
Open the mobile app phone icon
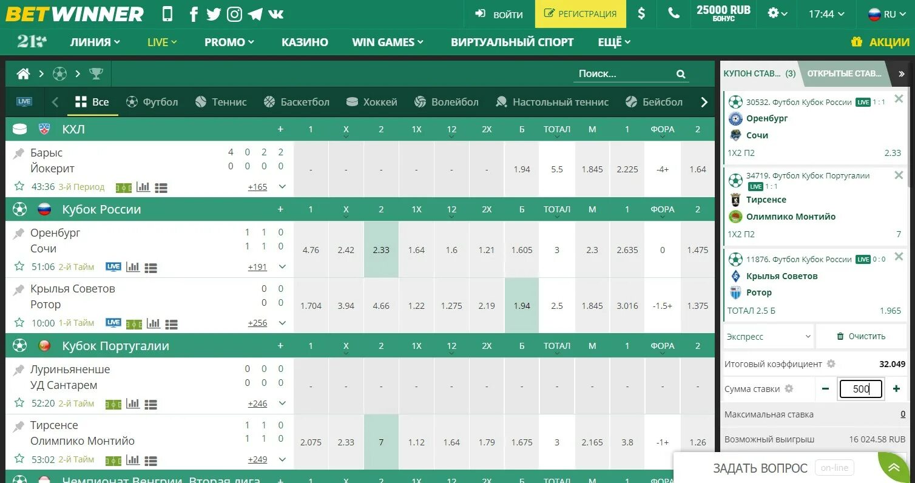168,13
